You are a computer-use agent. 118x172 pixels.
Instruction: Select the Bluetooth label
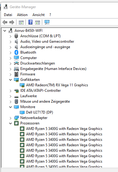(x=28, y=52)
